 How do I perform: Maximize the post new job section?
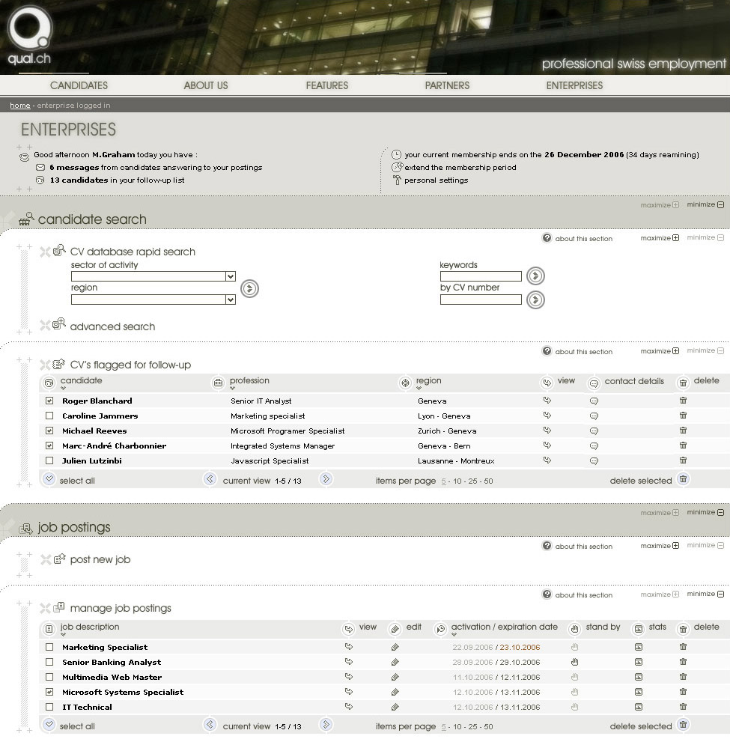click(660, 546)
